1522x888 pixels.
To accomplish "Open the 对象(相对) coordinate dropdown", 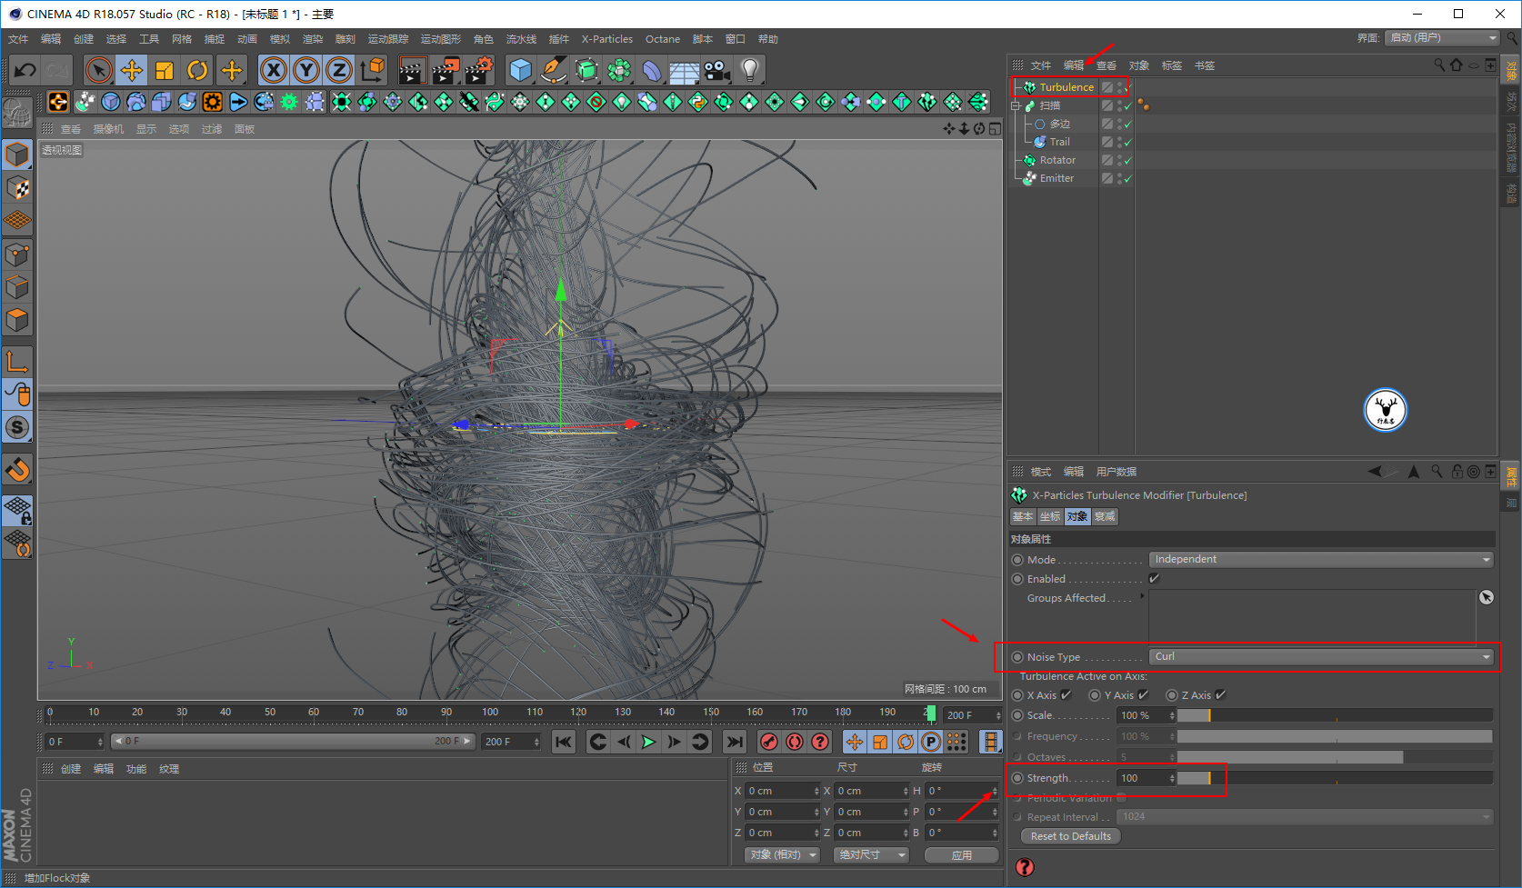I will click(782, 854).
